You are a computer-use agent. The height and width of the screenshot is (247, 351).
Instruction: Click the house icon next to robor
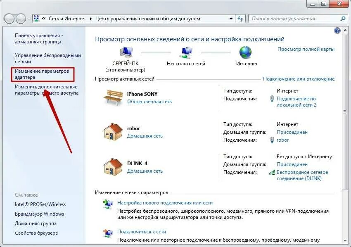[113, 132]
